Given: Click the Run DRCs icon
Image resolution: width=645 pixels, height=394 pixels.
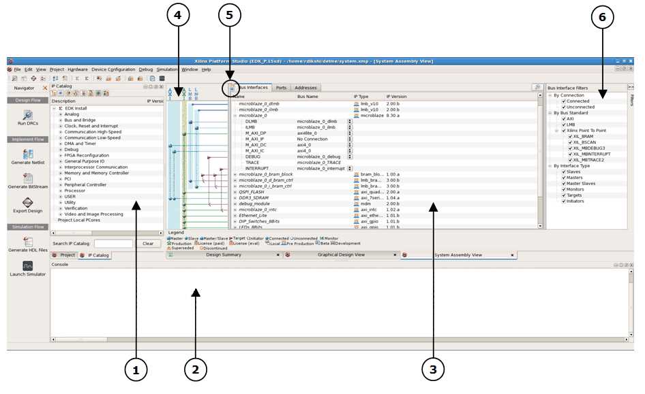Looking at the screenshot, I should [27, 115].
